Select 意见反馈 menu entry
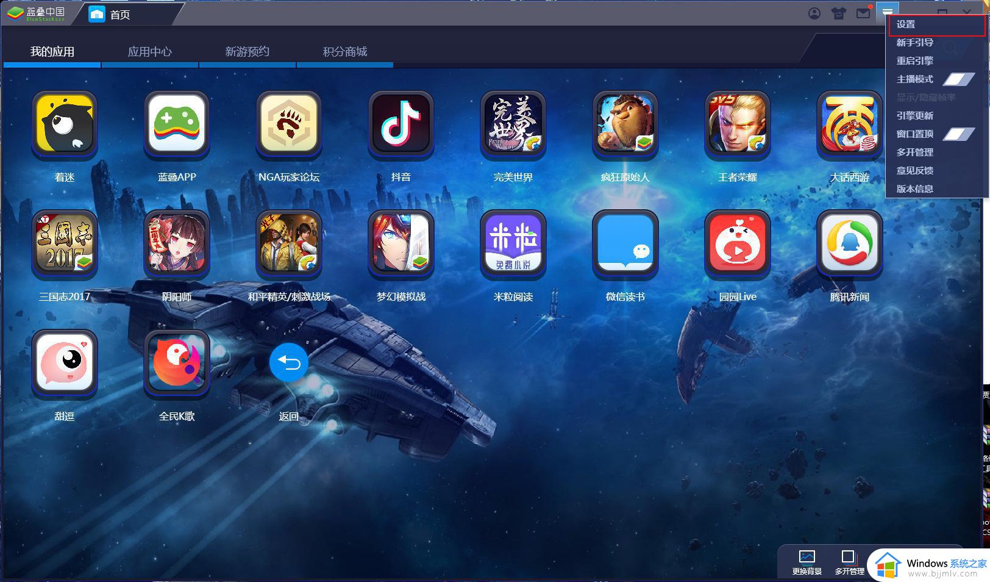Image resolution: width=990 pixels, height=582 pixels. [x=915, y=171]
